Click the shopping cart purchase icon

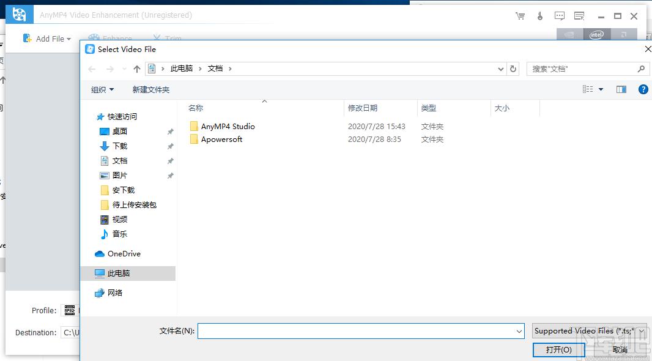coord(520,16)
